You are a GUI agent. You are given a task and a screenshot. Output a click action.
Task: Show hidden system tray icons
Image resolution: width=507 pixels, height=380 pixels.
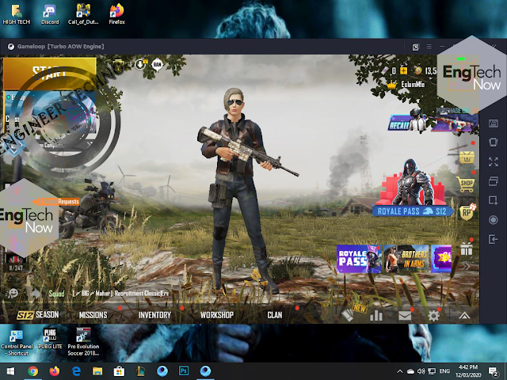click(x=399, y=371)
